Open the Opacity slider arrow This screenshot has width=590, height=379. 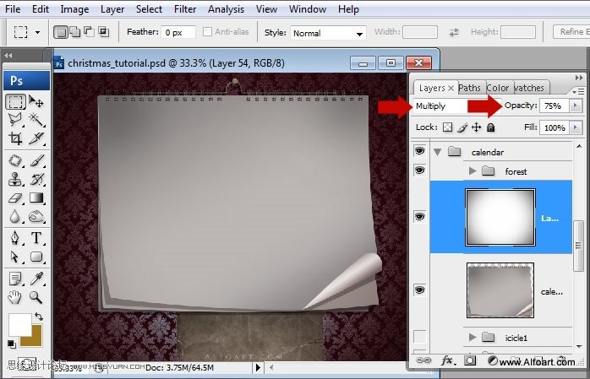point(575,106)
